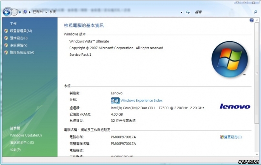Click the 變更設定(C) link
Viewport: 261px width, 165px height.
click(233, 137)
